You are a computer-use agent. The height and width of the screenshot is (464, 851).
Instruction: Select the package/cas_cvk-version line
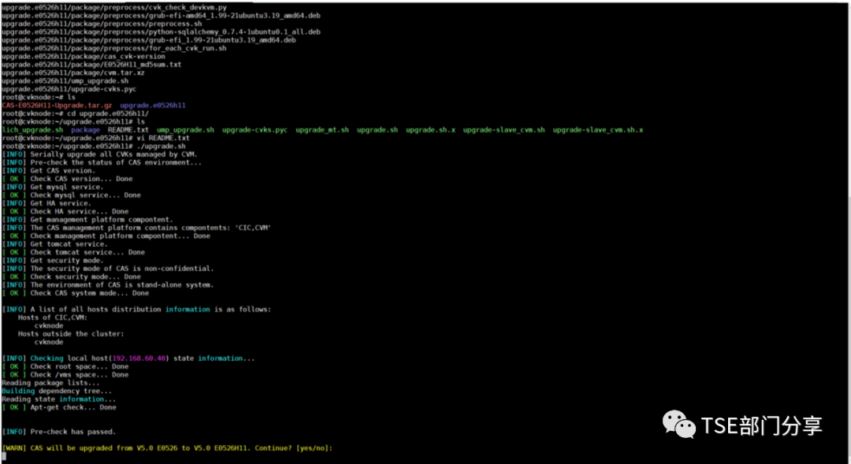tap(83, 57)
